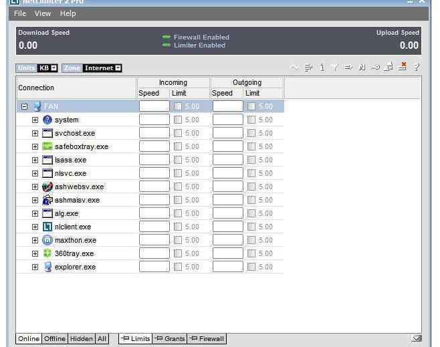Toggle Limiter Enabled status
Screen dimensions: 440x347
tap(194, 45)
